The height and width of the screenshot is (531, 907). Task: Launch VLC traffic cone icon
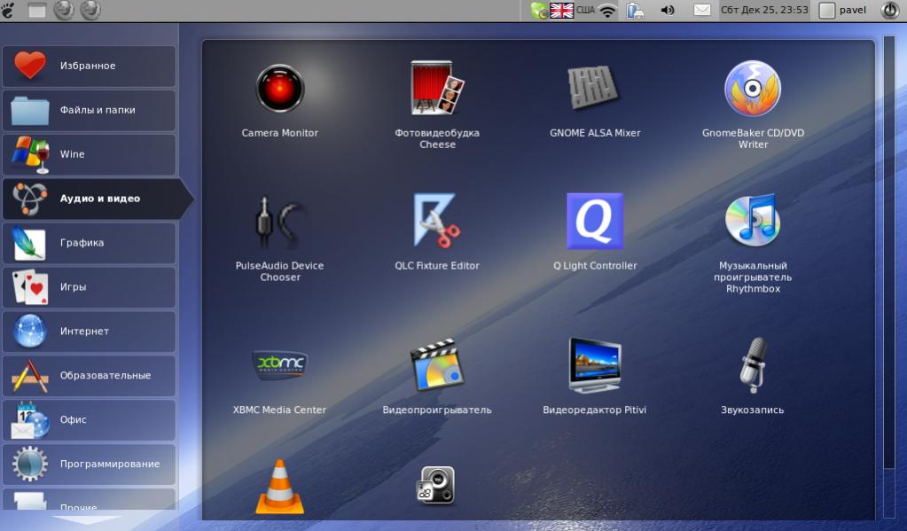(280, 488)
